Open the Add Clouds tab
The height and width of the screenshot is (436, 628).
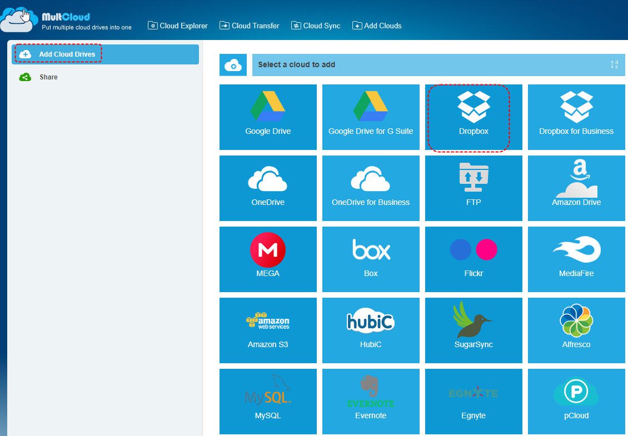[377, 26]
